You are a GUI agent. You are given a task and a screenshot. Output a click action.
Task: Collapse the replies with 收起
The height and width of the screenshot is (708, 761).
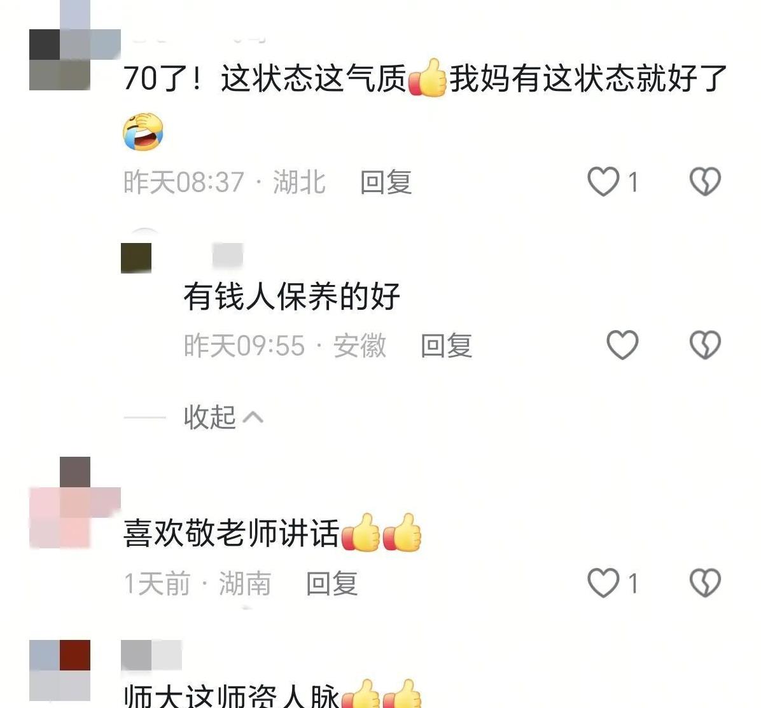[x=210, y=417]
